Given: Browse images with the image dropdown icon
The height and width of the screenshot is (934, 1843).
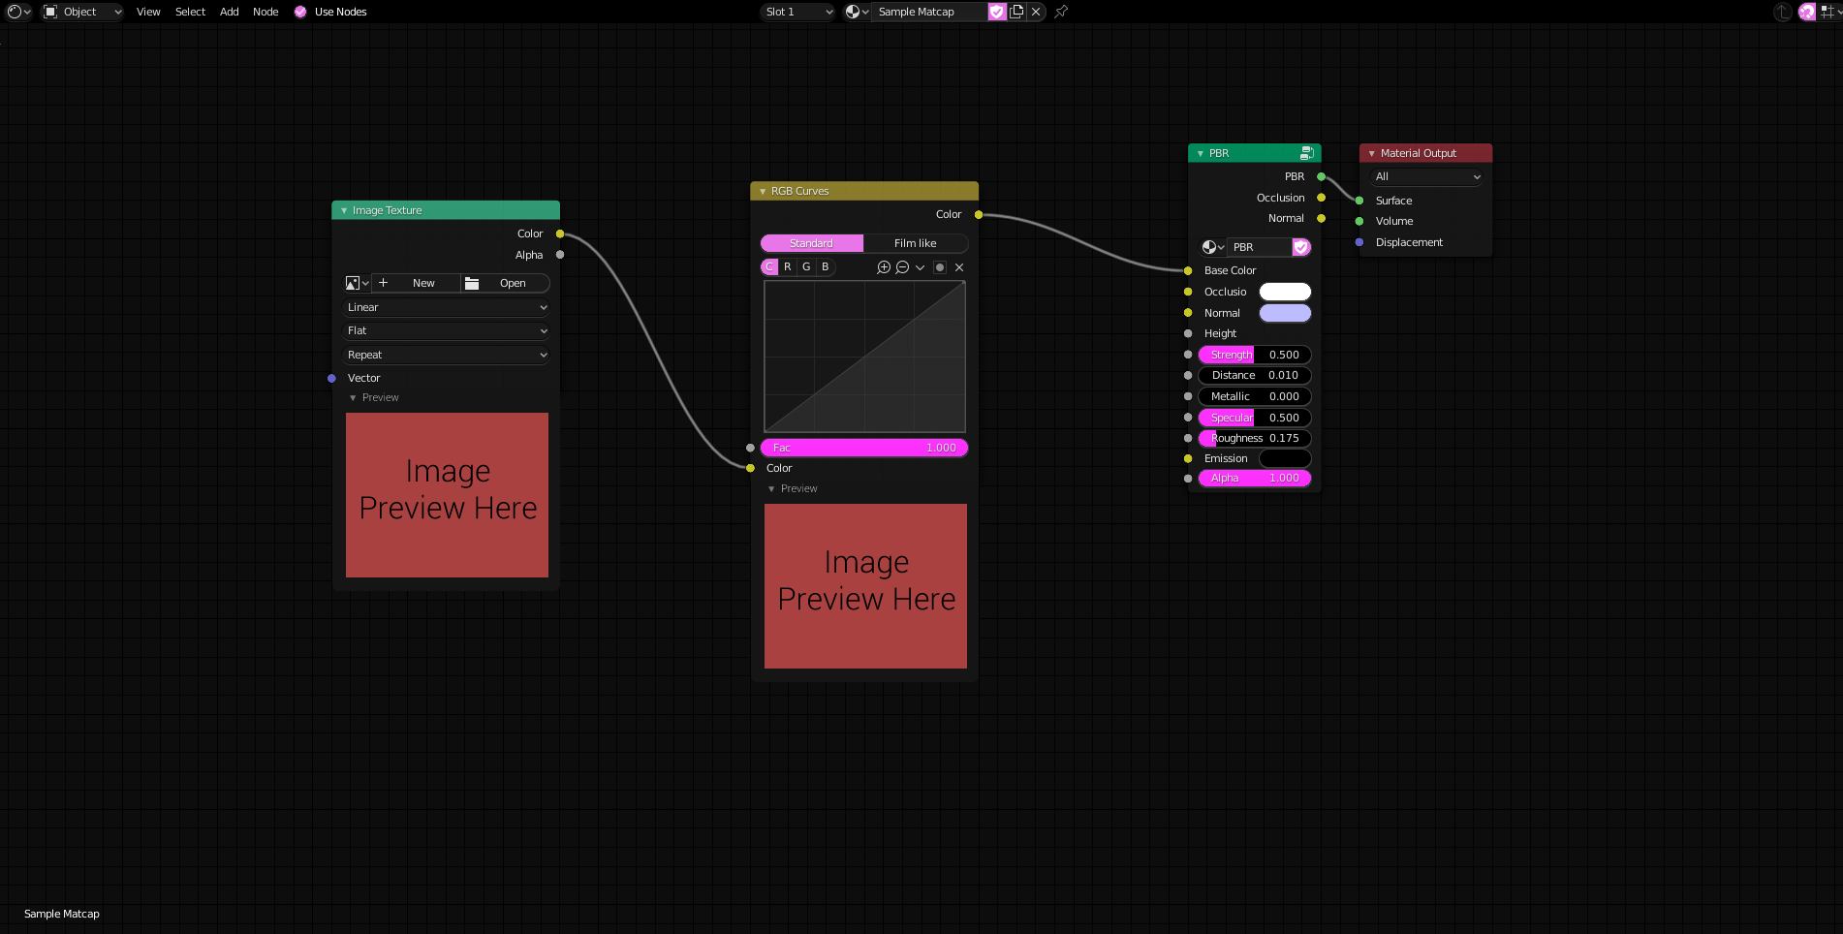Looking at the screenshot, I should [x=357, y=283].
